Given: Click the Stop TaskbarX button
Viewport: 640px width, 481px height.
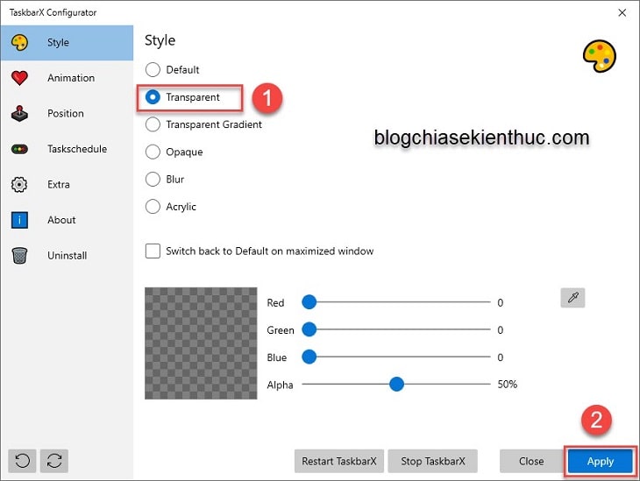Looking at the screenshot, I should tap(432, 461).
